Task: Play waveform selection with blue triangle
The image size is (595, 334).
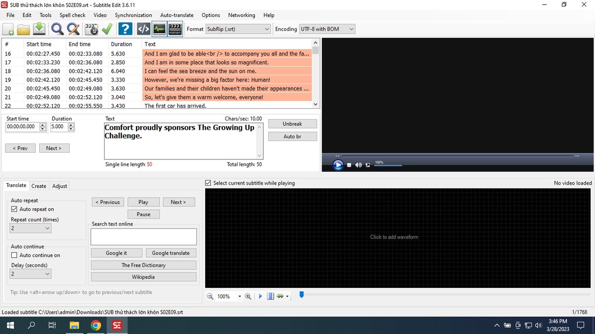Action: [260, 296]
